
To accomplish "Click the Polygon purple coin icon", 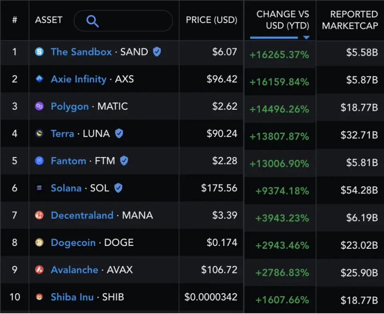I will click(39, 106).
